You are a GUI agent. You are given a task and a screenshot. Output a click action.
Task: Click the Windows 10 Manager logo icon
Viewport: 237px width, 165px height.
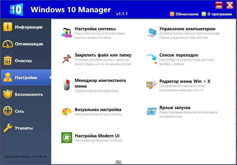(16, 9)
